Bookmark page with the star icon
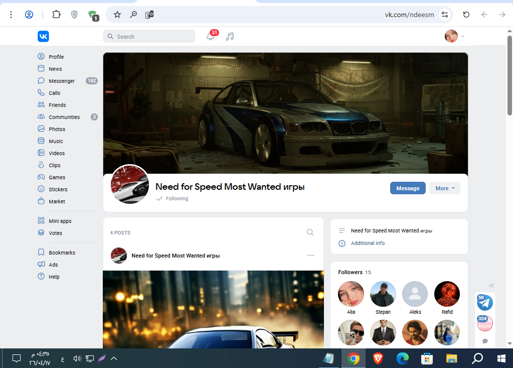This screenshot has width=513, height=368. click(117, 15)
